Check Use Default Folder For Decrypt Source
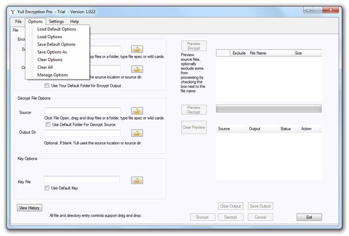The width and height of the screenshot is (349, 236). 47,124
